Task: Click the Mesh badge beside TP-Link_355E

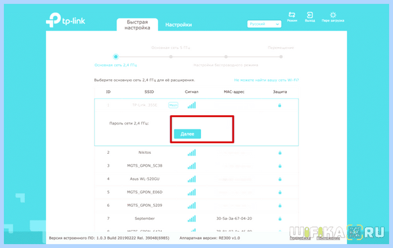Action: [x=173, y=105]
